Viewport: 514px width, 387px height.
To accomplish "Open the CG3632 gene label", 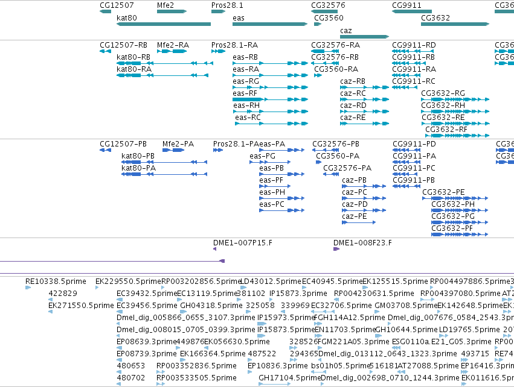I will pyautogui.click(x=435, y=18).
